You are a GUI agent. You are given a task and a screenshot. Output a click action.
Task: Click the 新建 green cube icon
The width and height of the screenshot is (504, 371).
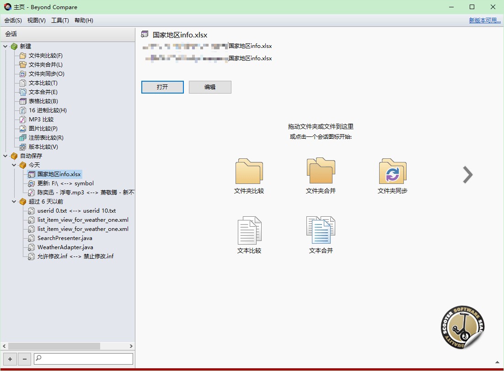tap(14, 47)
